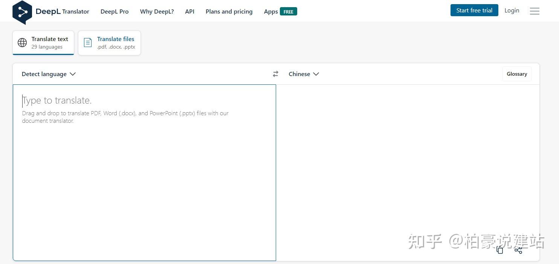559x264 pixels.
Task: Click the "29 languages" text
Action: pos(47,47)
